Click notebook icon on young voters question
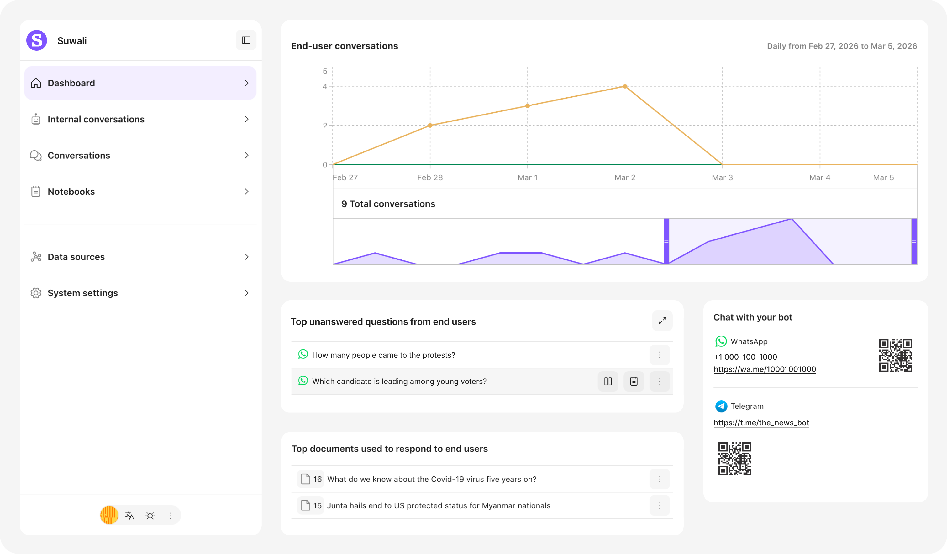947x554 pixels. coord(634,381)
